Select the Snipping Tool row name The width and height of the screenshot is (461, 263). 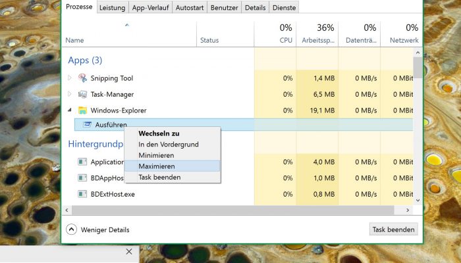[x=112, y=78]
